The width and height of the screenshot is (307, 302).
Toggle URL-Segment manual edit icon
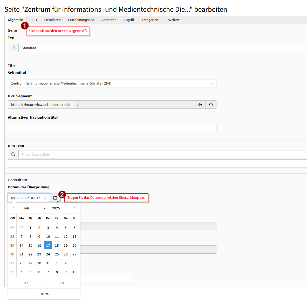click(200, 105)
